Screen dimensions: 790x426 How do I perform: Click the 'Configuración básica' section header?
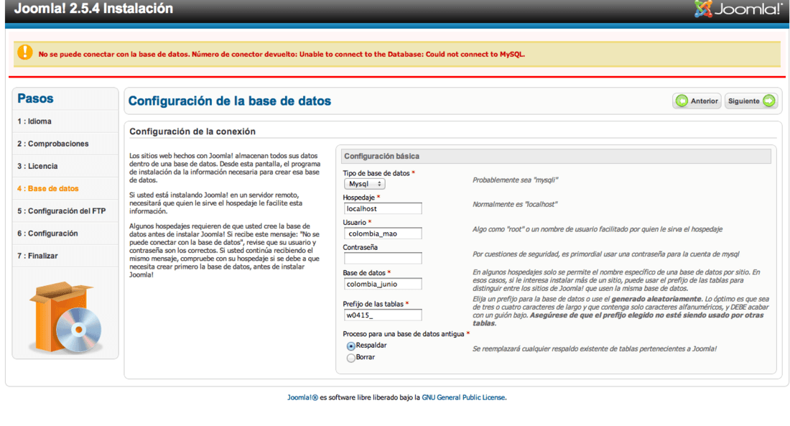tap(556, 157)
